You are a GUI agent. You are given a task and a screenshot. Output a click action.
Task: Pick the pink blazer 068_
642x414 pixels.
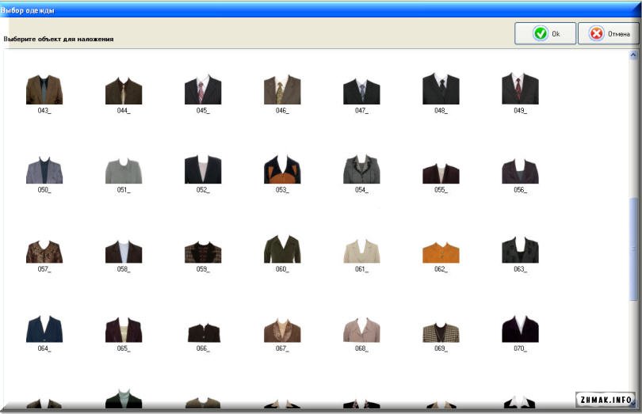tap(361, 330)
